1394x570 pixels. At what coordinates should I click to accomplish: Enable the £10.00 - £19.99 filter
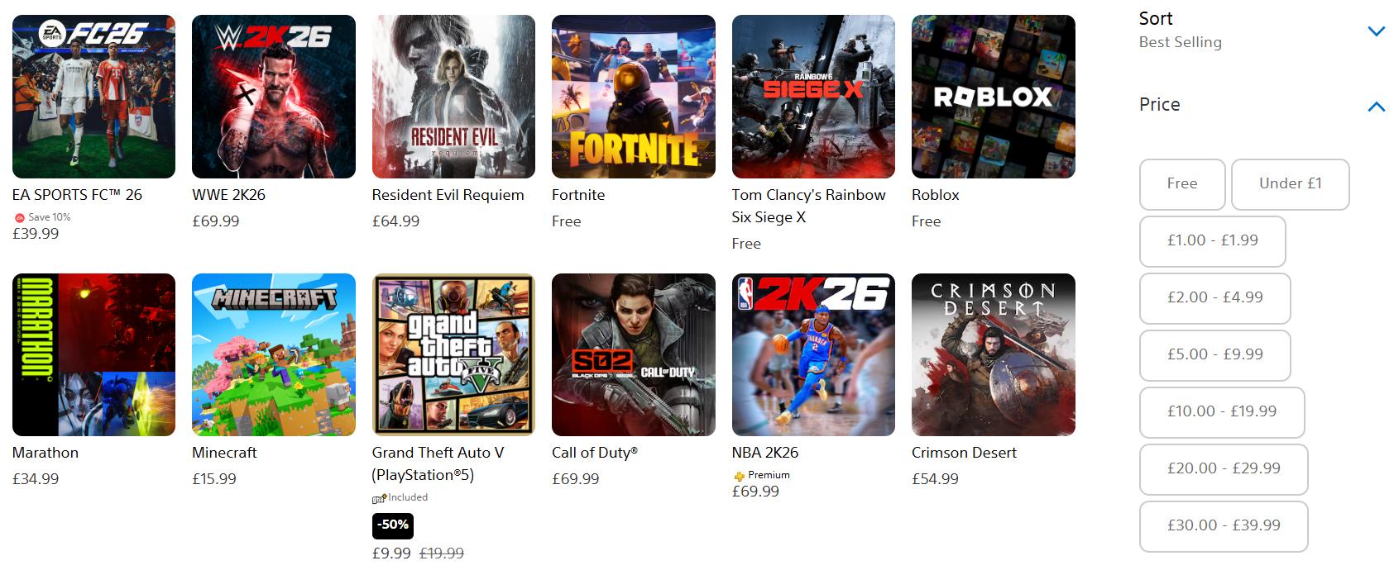(x=1221, y=412)
